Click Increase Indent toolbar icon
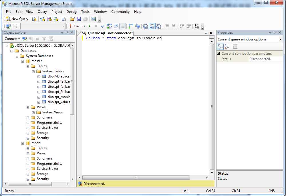Screen dimensions: 286x196 click(x=188, y=26)
